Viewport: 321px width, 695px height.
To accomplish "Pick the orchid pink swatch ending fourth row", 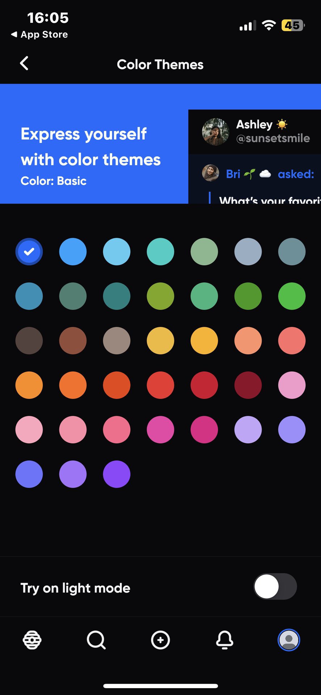I will pyautogui.click(x=292, y=385).
